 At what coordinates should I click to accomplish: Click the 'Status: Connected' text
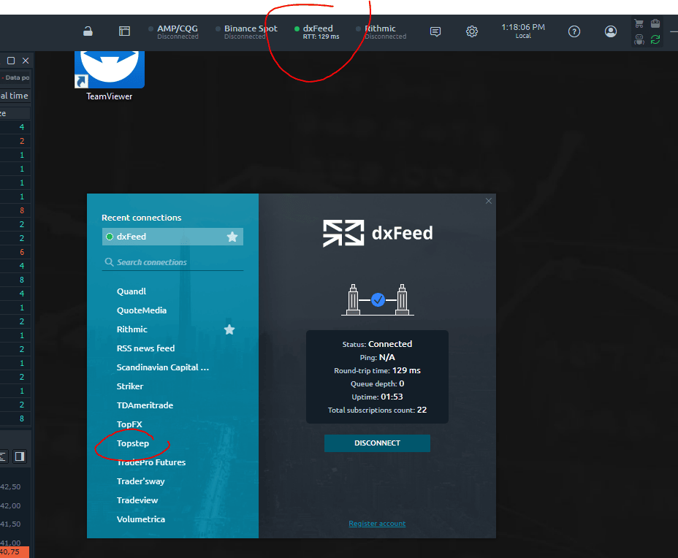[377, 344]
